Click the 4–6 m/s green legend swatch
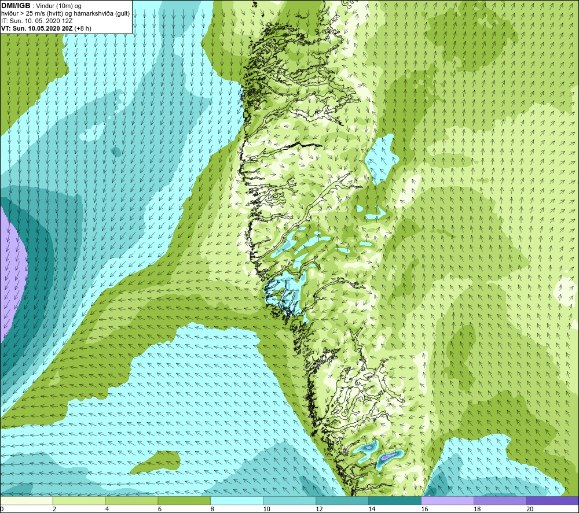This screenshot has width=579, height=513. click(x=131, y=500)
